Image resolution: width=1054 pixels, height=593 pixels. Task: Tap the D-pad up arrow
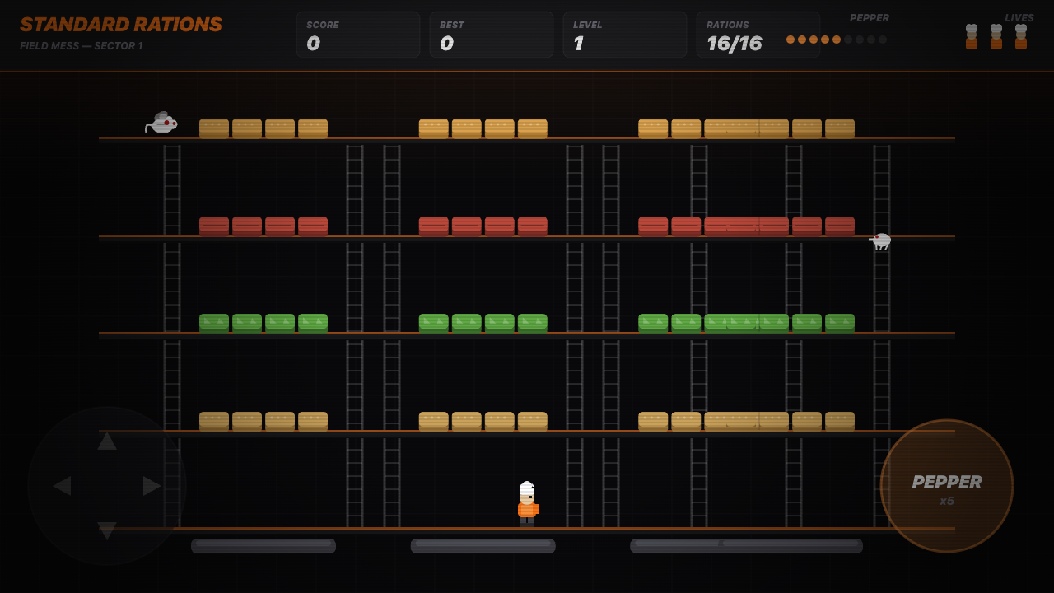coord(107,441)
